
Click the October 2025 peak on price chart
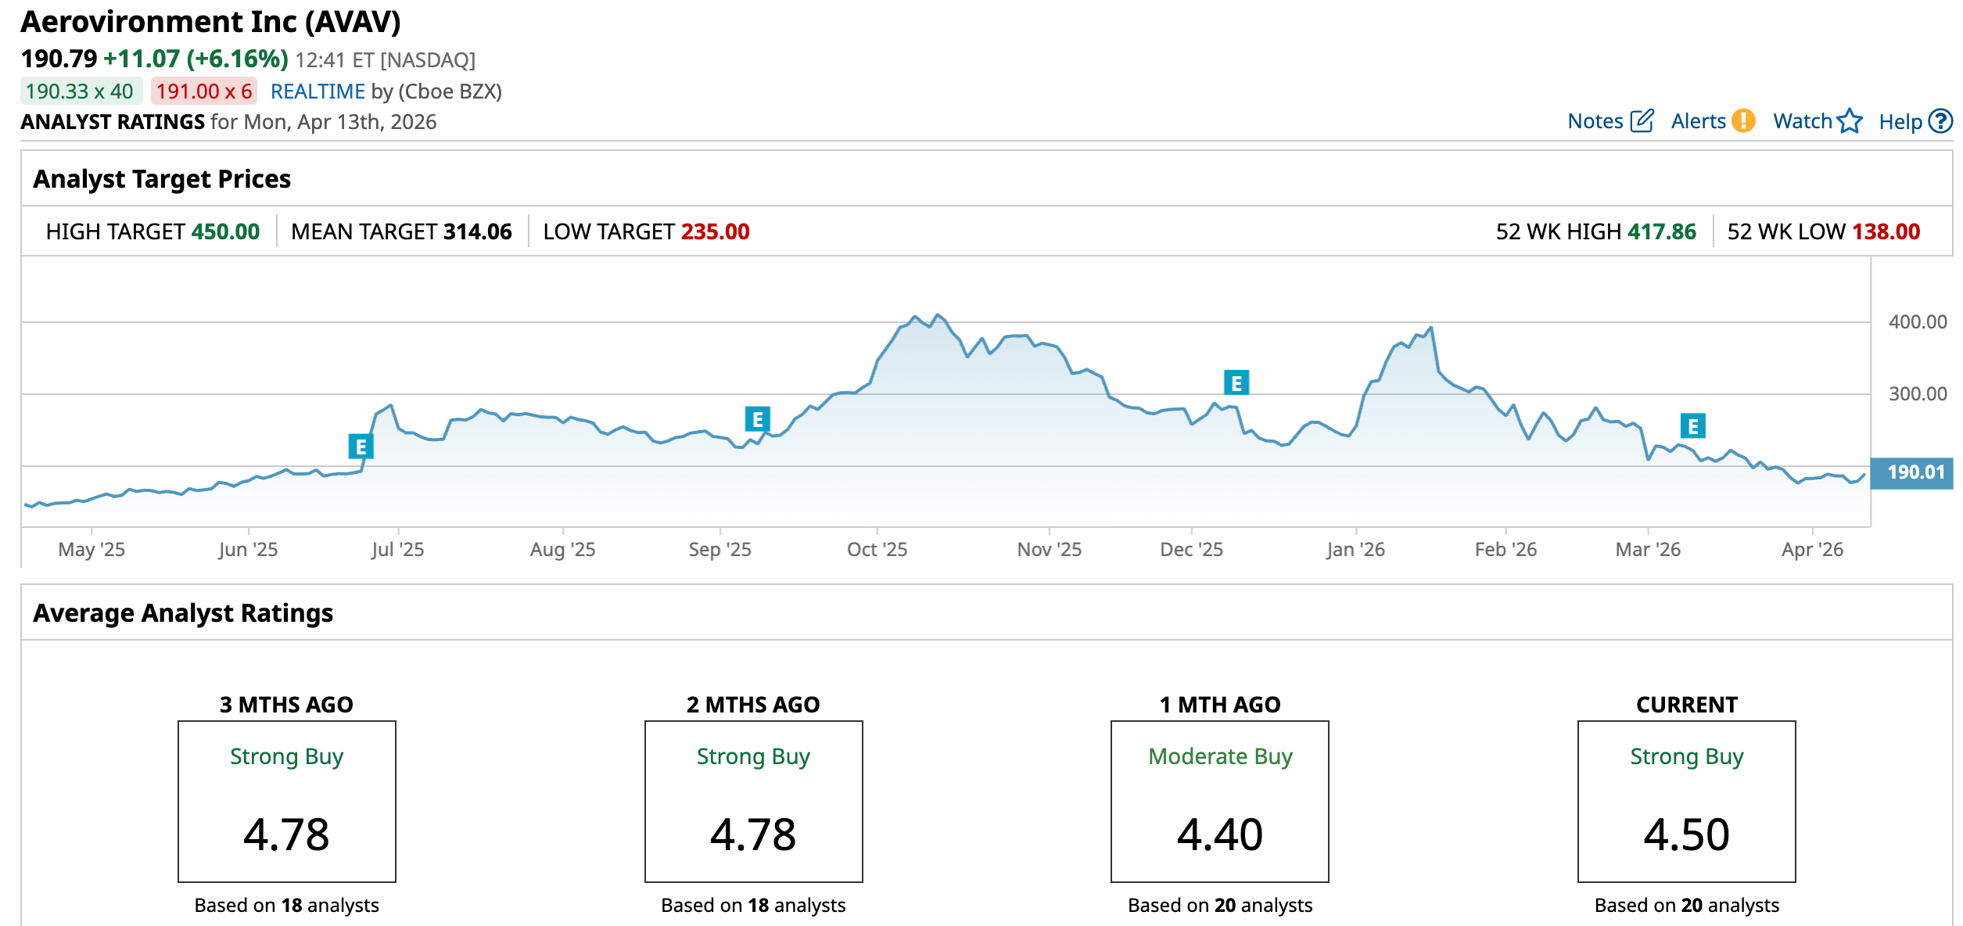938,315
